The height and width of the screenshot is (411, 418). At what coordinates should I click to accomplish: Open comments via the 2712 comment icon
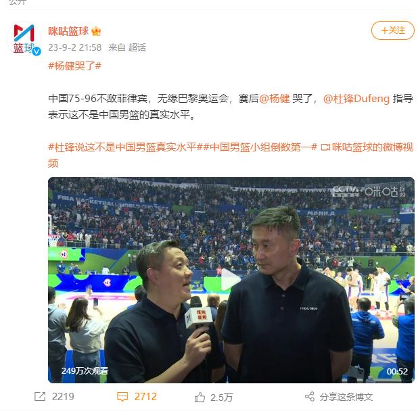tap(122, 397)
